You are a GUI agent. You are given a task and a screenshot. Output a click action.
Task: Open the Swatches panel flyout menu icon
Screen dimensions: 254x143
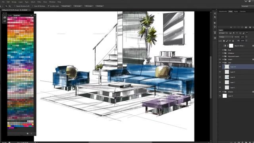pos(35,15)
